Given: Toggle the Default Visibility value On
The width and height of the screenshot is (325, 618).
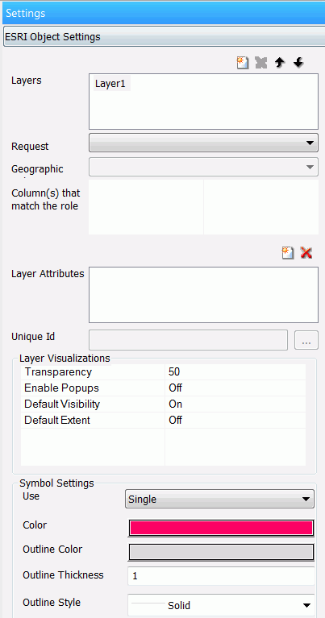Looking at the screenshot, I should 235,404.
